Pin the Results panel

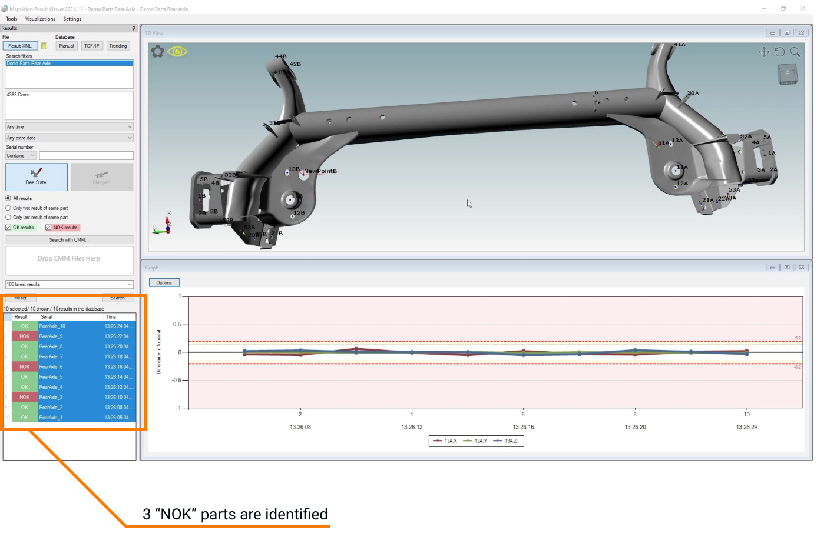134,28
